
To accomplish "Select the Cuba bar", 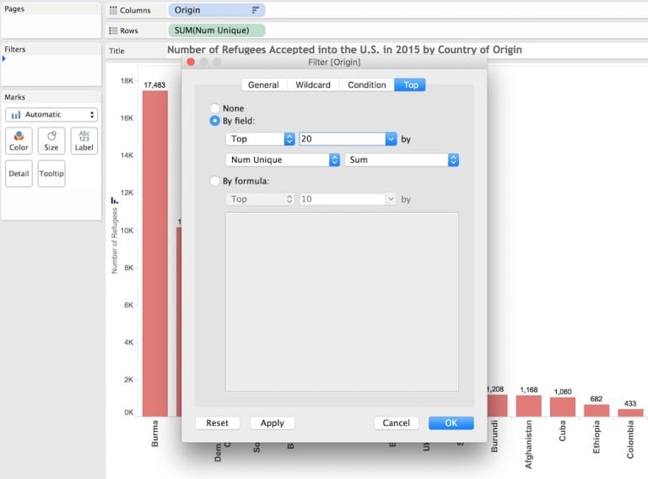I will pos(563,406).
